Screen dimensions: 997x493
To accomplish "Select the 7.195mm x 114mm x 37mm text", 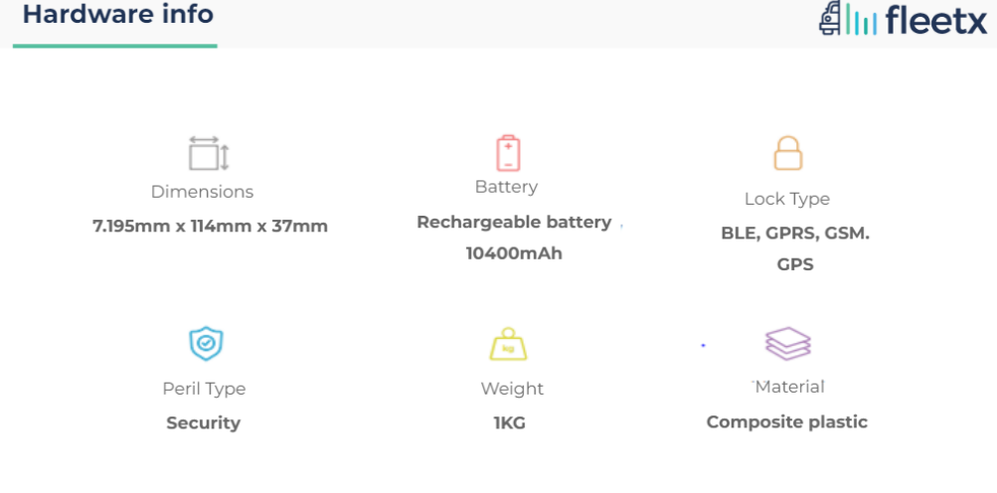I will point(210,226).
